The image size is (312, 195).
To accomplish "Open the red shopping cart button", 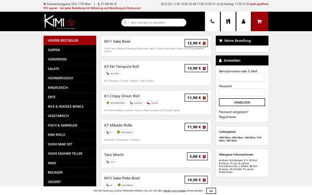I will point(259,21).
